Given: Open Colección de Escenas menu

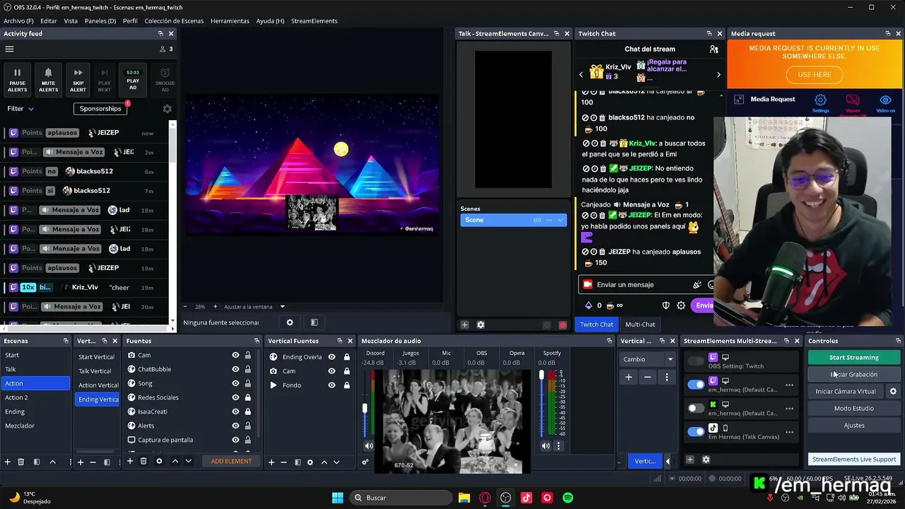Looking at the screenshot, I should 174,21.
